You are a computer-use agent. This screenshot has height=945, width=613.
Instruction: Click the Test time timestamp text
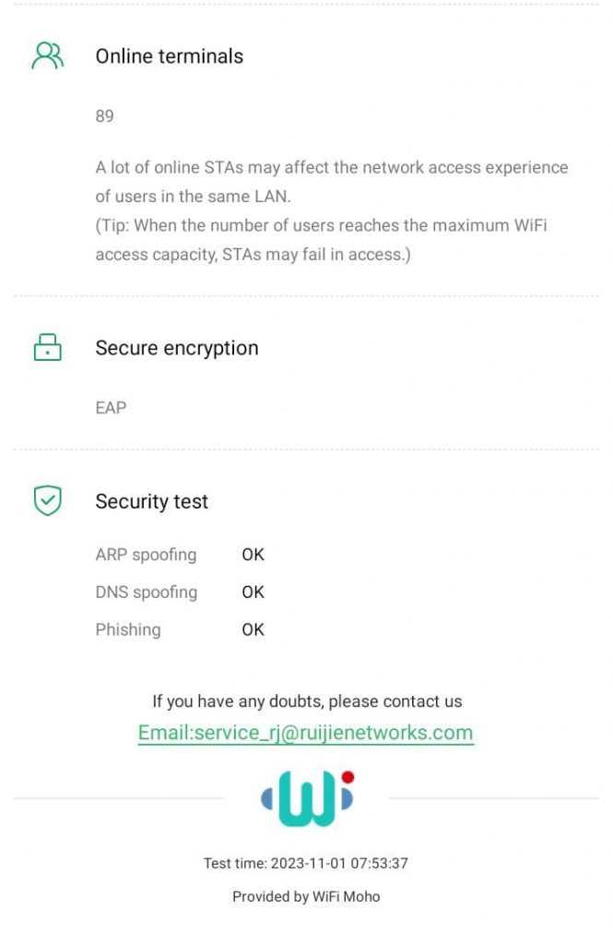pos(306,864)
